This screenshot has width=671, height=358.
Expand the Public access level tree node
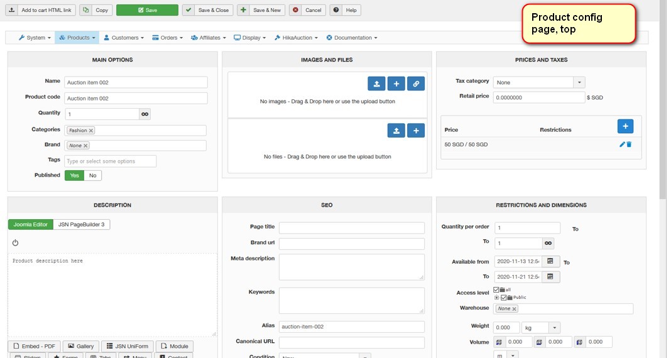(x=496, y=298)
